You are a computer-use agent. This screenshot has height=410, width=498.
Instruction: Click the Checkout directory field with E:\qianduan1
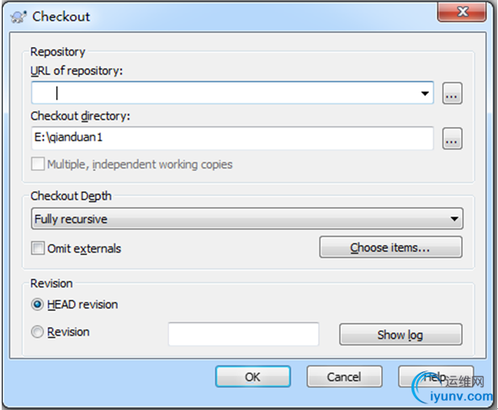(x=232, y=138)
